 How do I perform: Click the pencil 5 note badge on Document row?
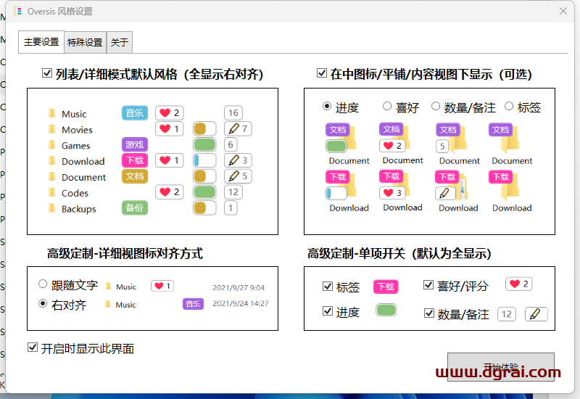[238, 176]
